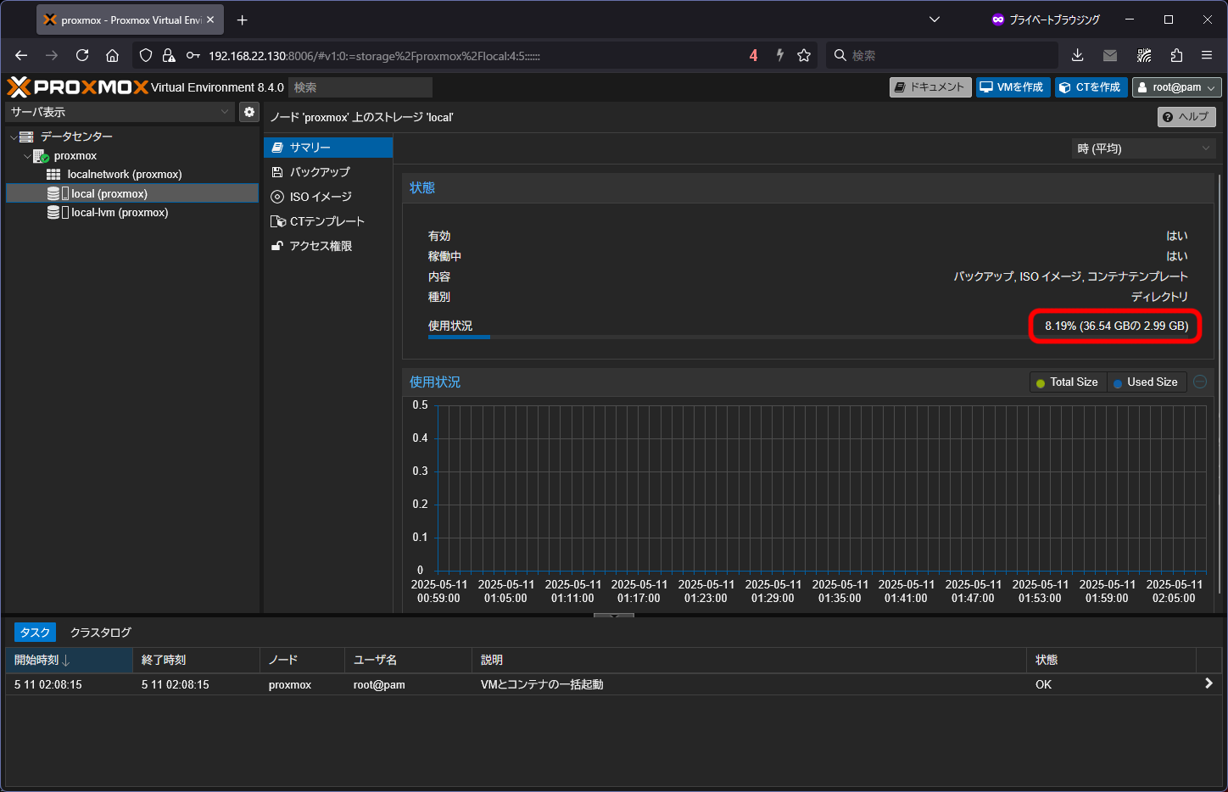Click the Proxmox logo
This screenshot has width=1228, height=792.
point(78,87)
